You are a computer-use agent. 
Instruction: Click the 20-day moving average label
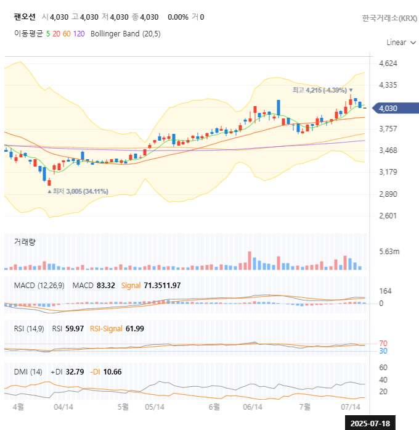57,34
